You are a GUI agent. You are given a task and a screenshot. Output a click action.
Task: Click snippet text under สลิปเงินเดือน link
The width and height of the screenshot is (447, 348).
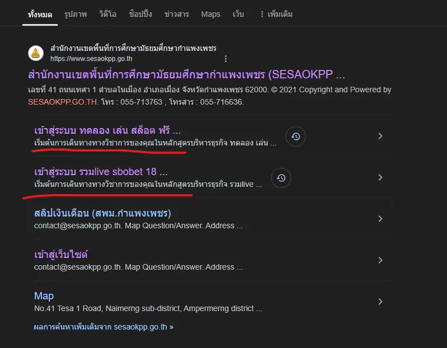click(x=138, y=225)
